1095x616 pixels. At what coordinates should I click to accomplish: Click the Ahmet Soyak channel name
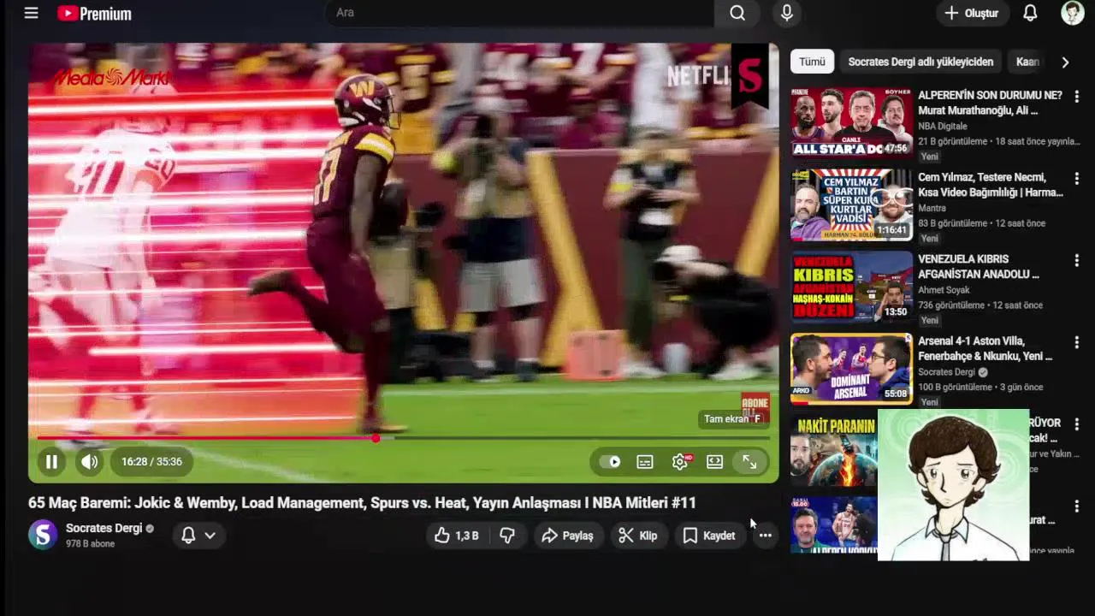(944, 290)
